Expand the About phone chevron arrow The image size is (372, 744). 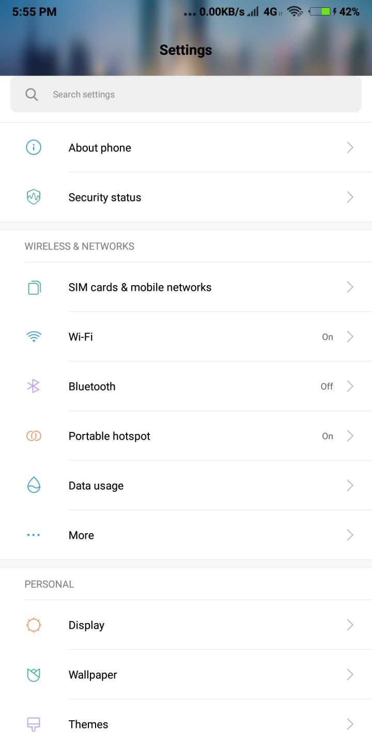click(350, 148)
